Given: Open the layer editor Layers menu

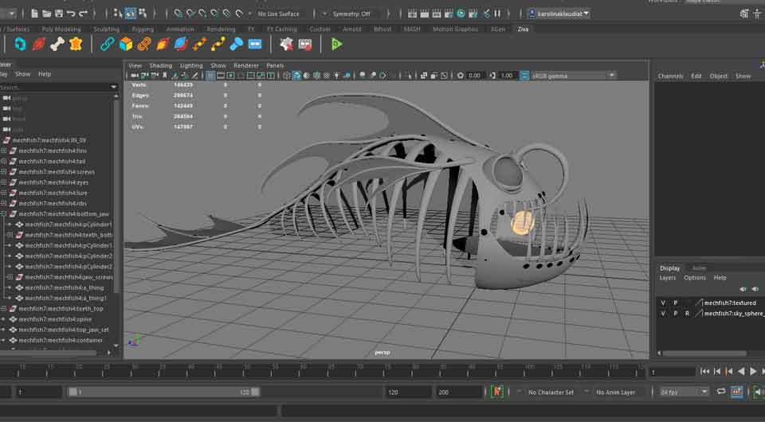Looking at the screenshot, I should [668, 278].
